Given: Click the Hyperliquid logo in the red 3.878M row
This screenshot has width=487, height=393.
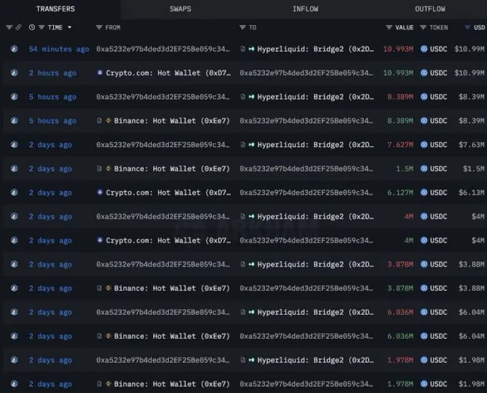Looking at the screenshot, I should pos(251,264).
